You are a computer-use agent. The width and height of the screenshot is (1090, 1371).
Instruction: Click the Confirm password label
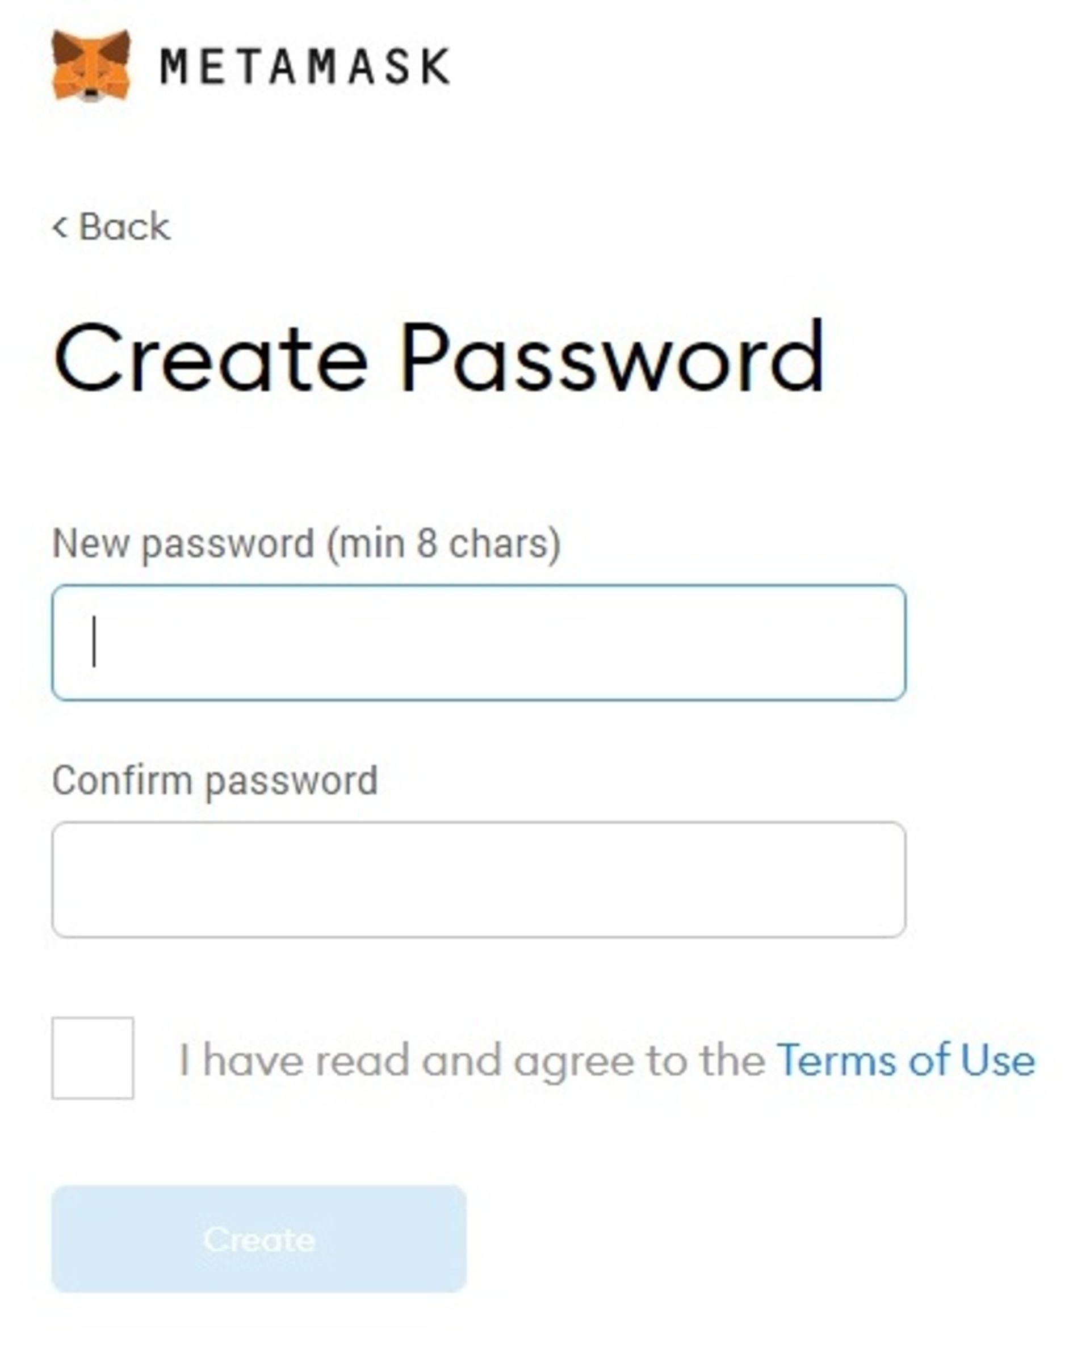point(215,780)
